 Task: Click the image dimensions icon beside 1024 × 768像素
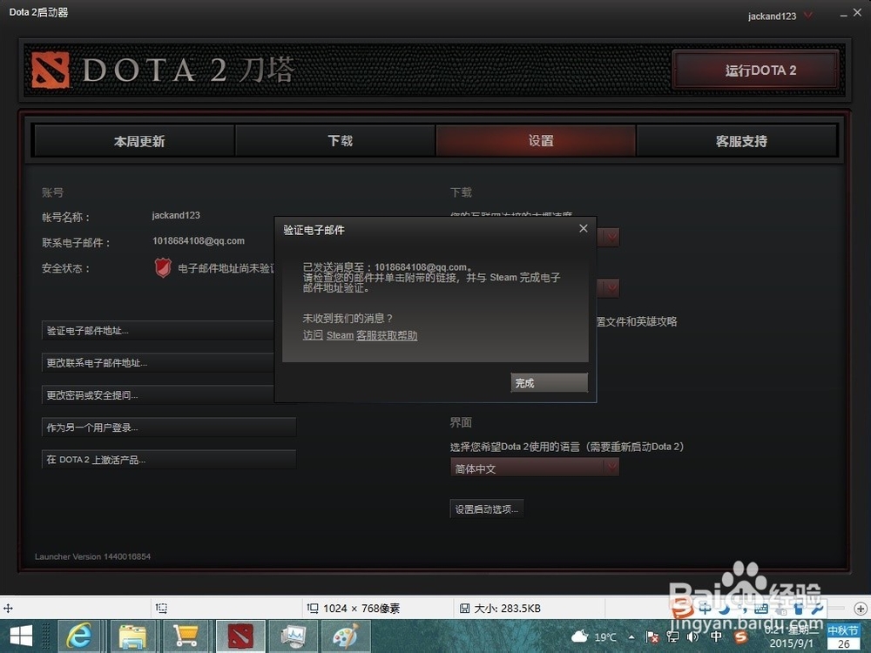[313, 609]
